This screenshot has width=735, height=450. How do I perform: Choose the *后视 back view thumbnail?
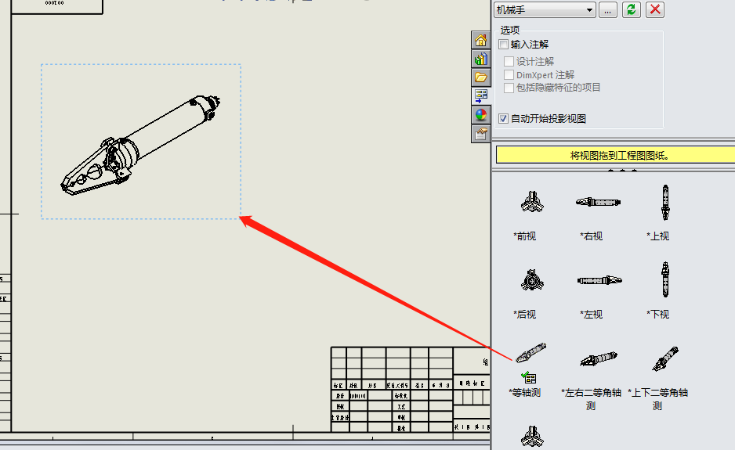coord(531,280)
